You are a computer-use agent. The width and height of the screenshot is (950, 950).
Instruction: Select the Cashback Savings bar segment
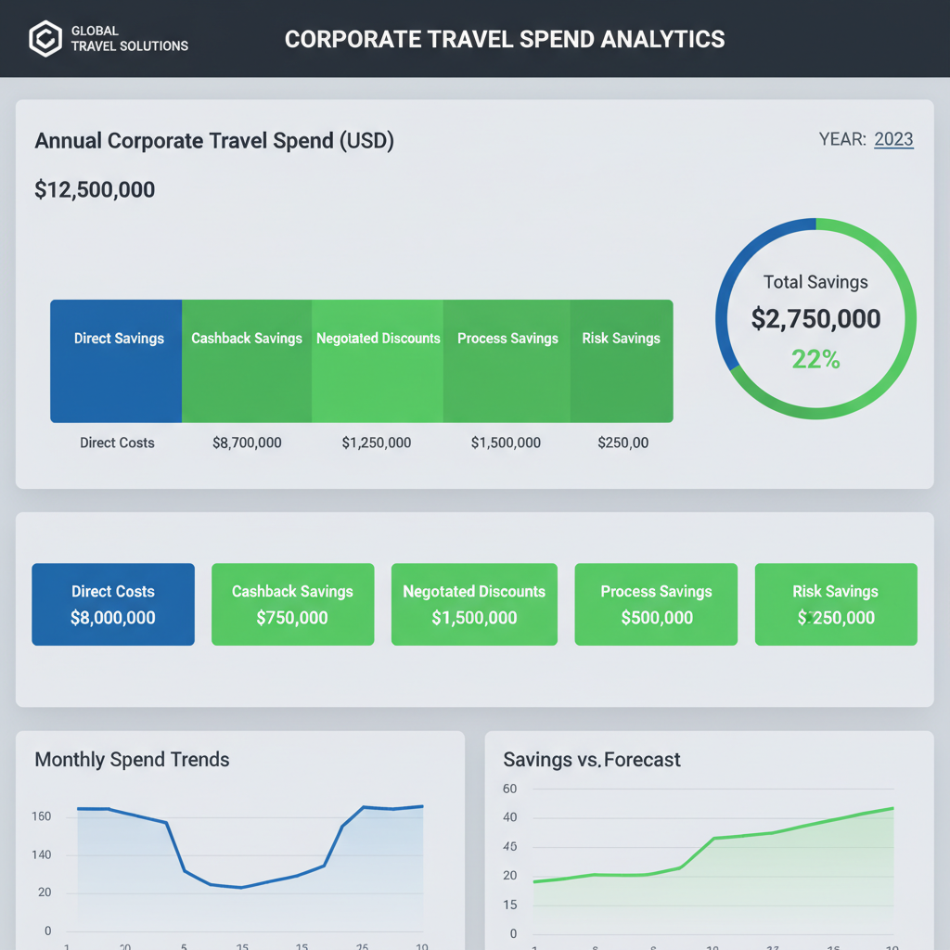click(x=247, y=361)
